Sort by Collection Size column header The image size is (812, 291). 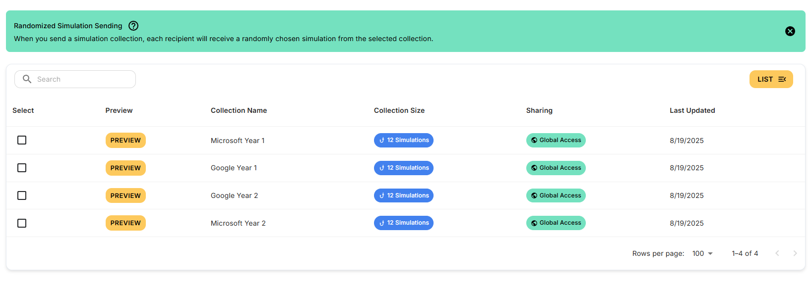point(399,110)
